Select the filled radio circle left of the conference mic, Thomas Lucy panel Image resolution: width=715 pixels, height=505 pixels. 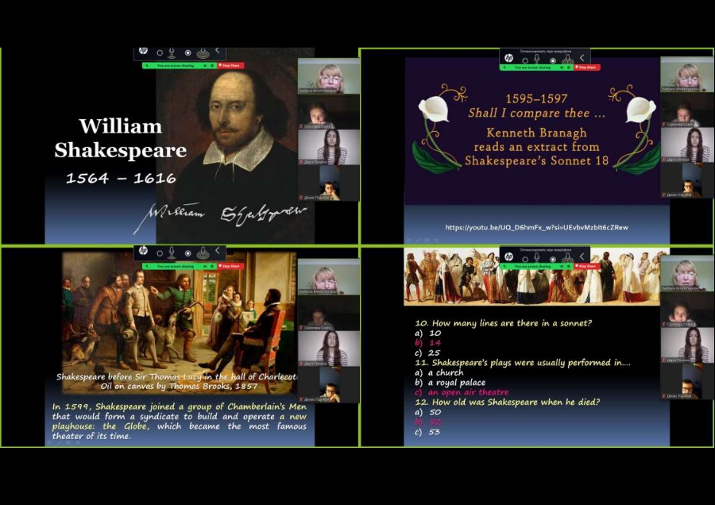187,253
